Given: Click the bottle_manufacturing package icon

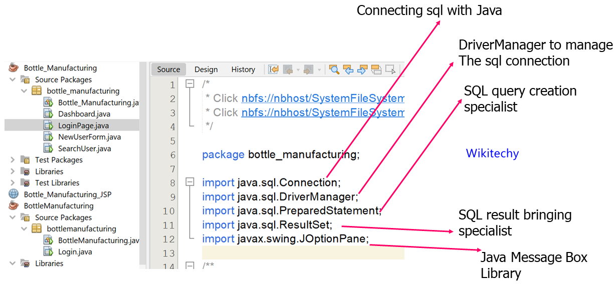Looking at the screenshot, I should [37, 91].
